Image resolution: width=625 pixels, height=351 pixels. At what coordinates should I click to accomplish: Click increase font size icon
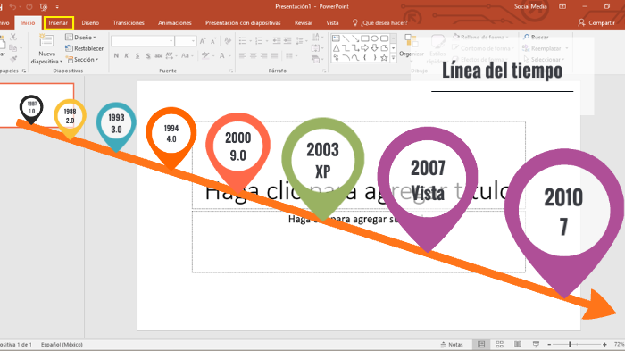tap(203, 41)
